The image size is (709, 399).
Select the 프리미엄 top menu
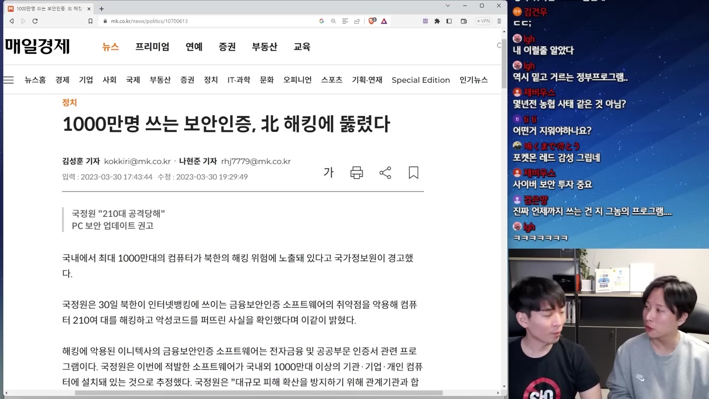152,46
